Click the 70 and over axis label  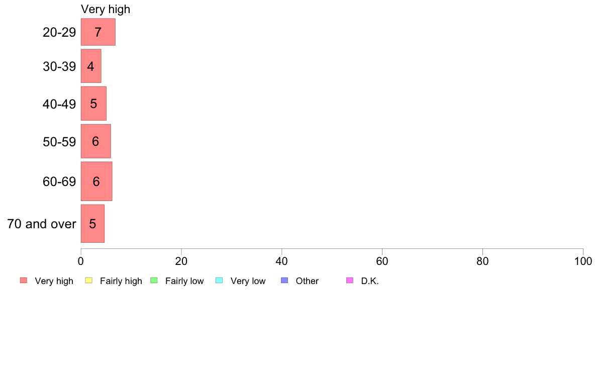coord(42,224)
